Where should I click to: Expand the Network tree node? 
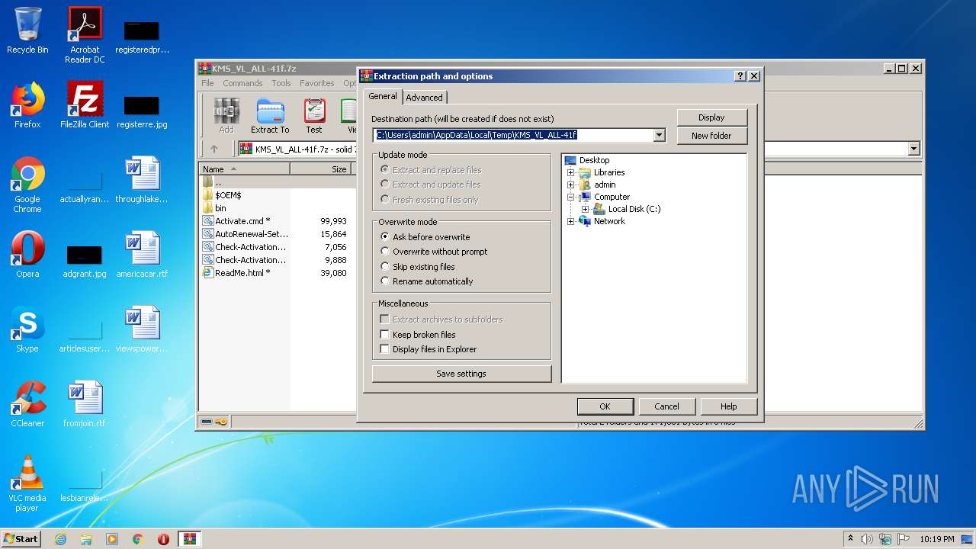[570, 221]
